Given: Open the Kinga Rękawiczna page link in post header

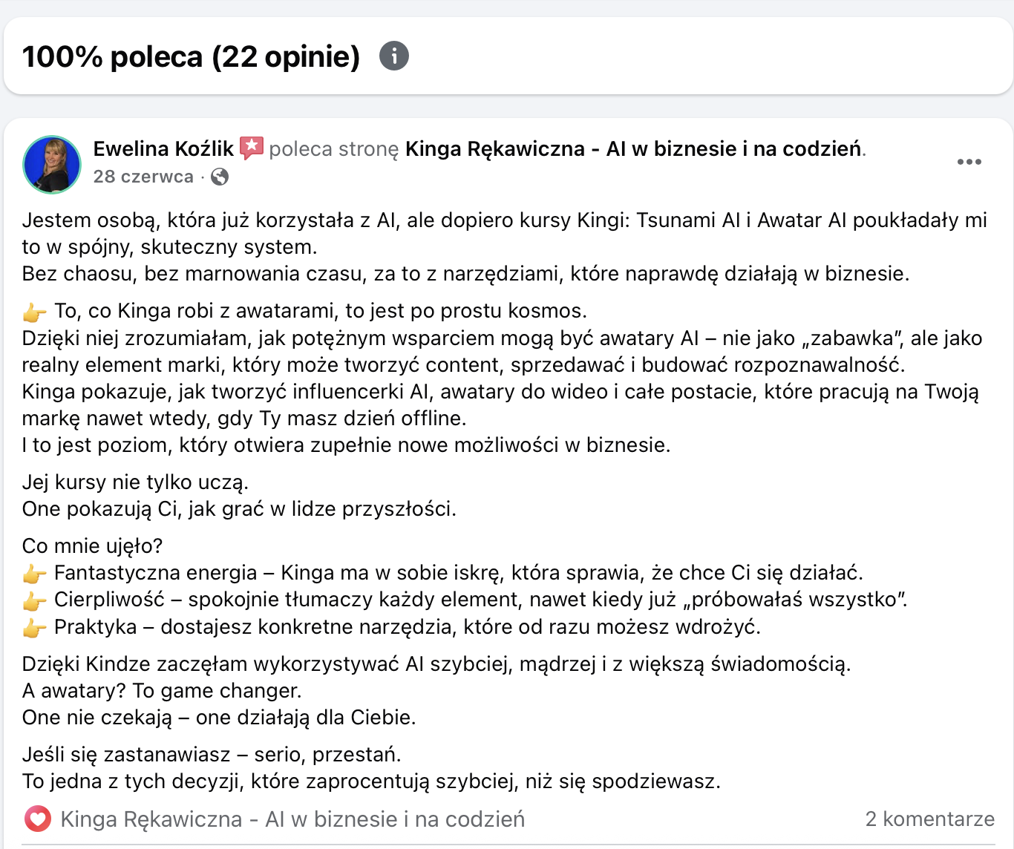Looking at the screenshot, I should coord(633,149).
